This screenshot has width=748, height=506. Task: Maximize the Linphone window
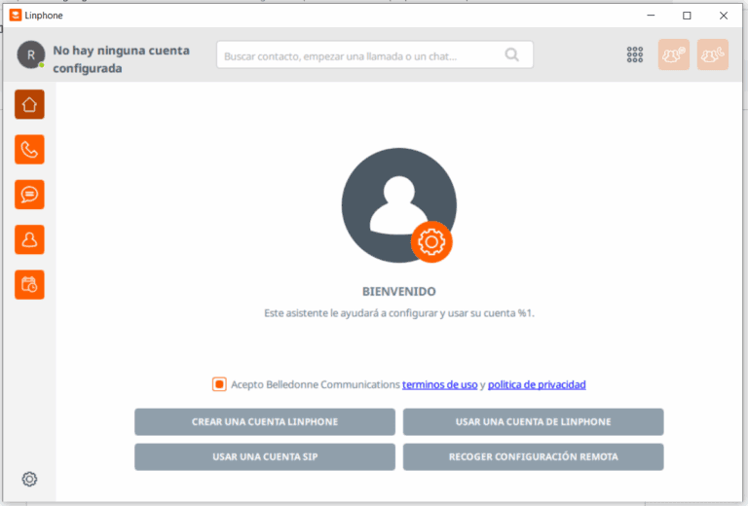687,16
